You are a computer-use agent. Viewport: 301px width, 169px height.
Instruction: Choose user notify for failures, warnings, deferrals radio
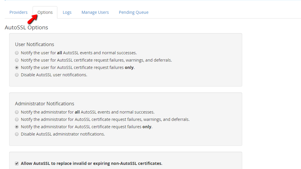click(17, 60)
